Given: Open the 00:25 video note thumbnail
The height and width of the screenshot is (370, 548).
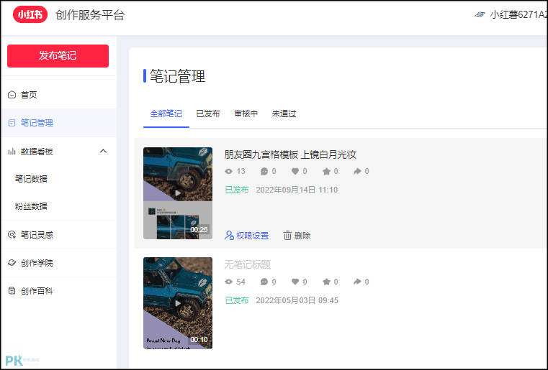Looking at the screenshot, I should [178, 193].
